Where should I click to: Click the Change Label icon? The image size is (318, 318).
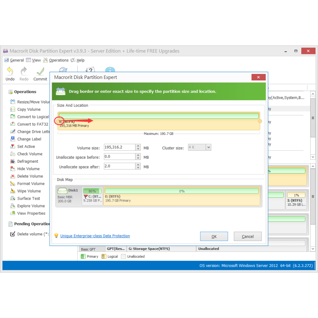tap(13, 139)
